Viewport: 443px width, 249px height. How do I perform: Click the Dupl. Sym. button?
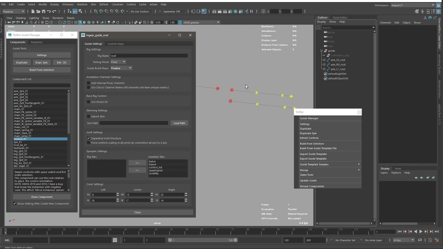point(42,63)
